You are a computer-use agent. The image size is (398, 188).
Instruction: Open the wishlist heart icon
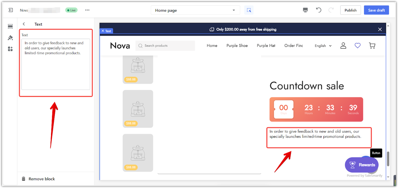click(358, 46)
